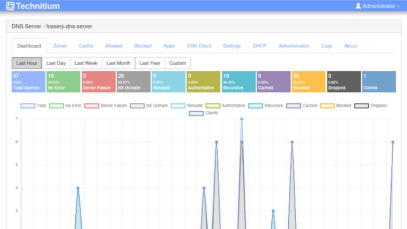
Task: Select the Last Month range
Action: (118, 63)
